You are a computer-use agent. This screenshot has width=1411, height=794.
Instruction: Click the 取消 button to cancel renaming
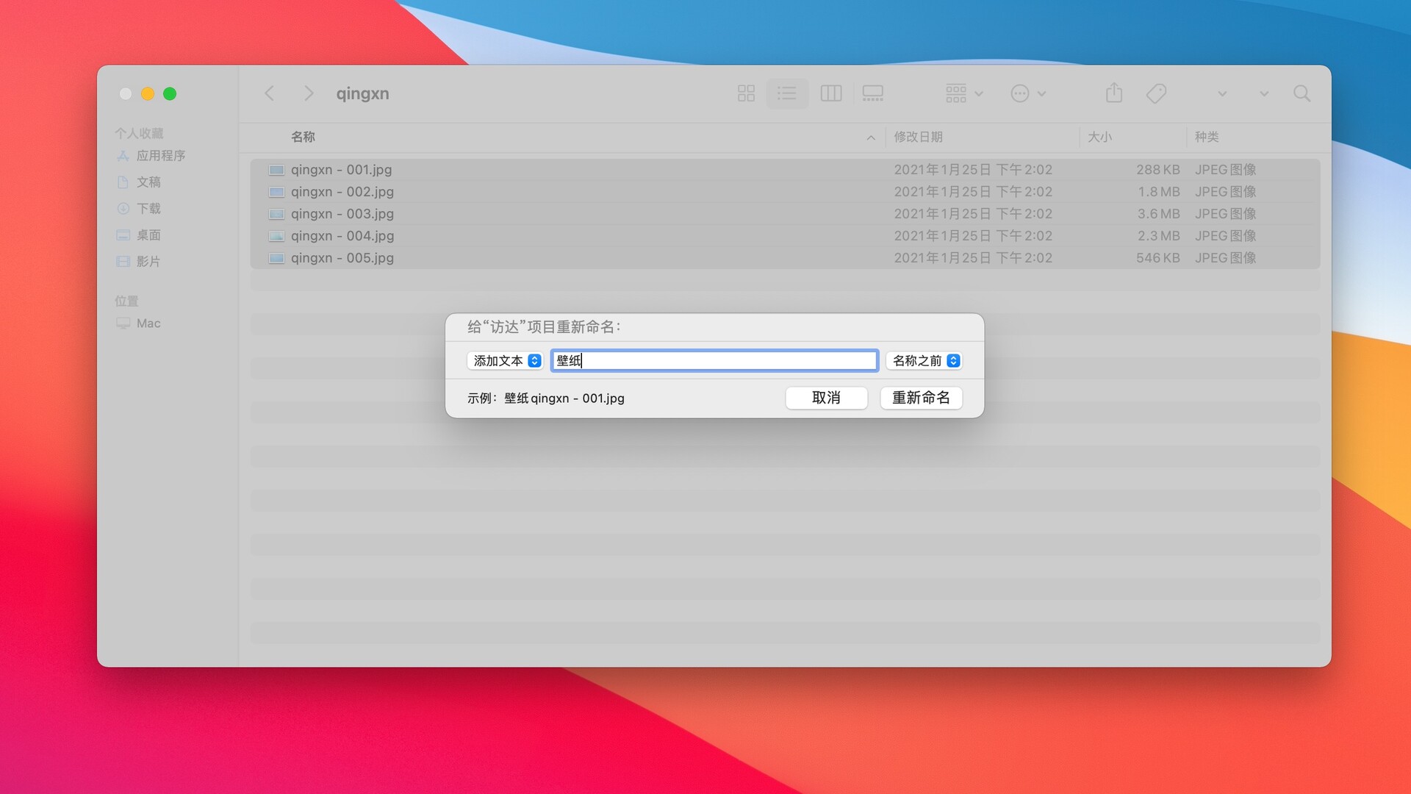coord(826,398)
